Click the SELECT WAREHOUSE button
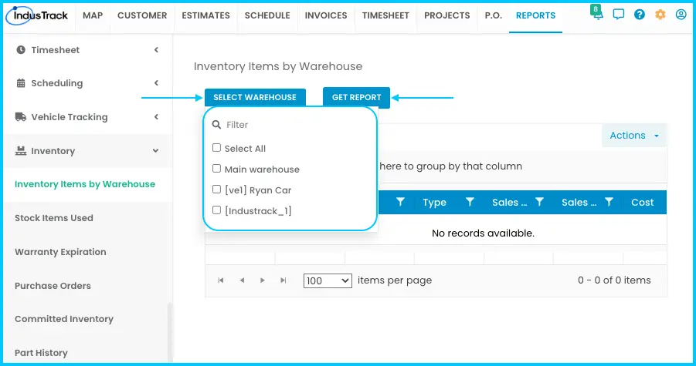Image resolution: width=696 pixels, height=366 pixels. click(x=255, y=97)
